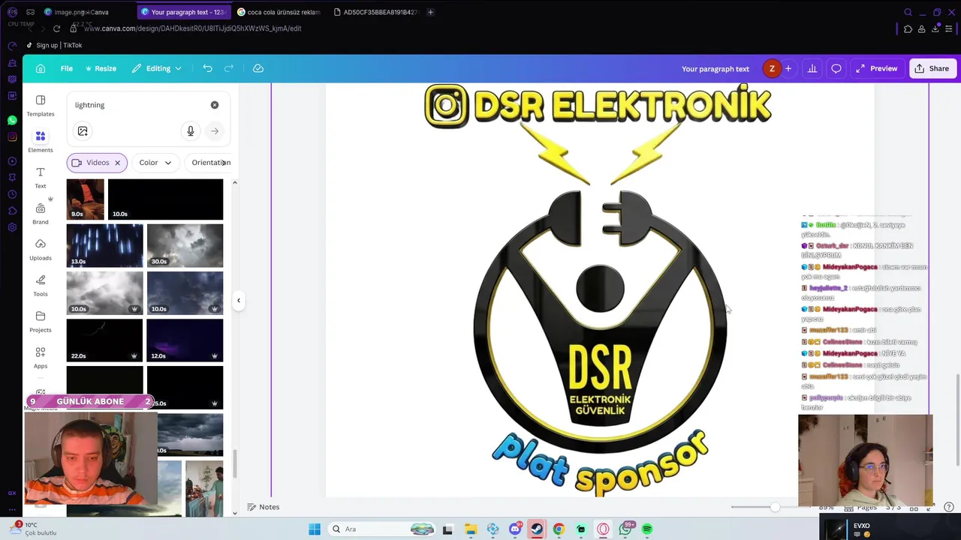The image size is (961, 540).
Task: Open the File menu
Action: (67, 68)
